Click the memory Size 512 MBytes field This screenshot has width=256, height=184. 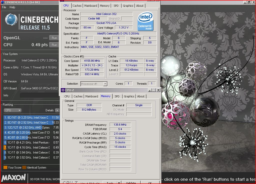click(x=89, y=110)
